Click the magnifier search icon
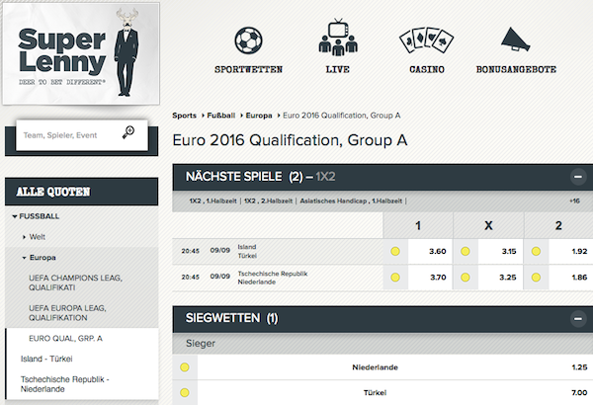The width and height of the screenshot is (593, 405). [x=128, y=132]
